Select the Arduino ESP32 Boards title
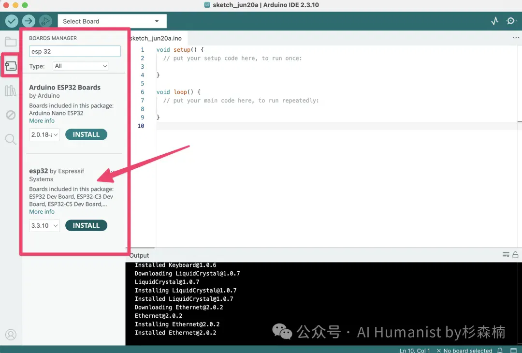 point(65,87)
